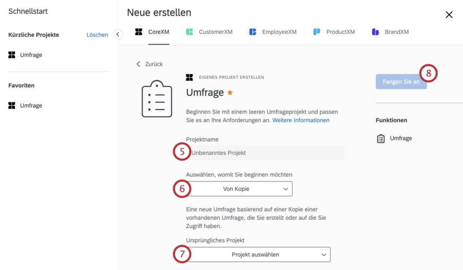Click the large clipboard survey illustration
Screen dimensions: 463x270
(157, 99)
